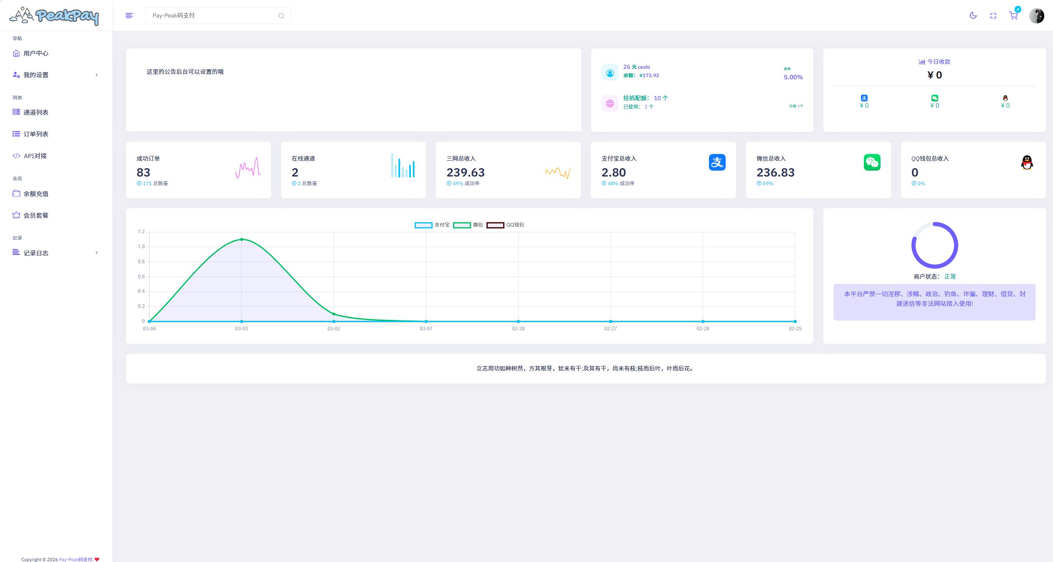Collapse sidebar with hamburger icon
The image size is (1053, 562).
(129, 15)
